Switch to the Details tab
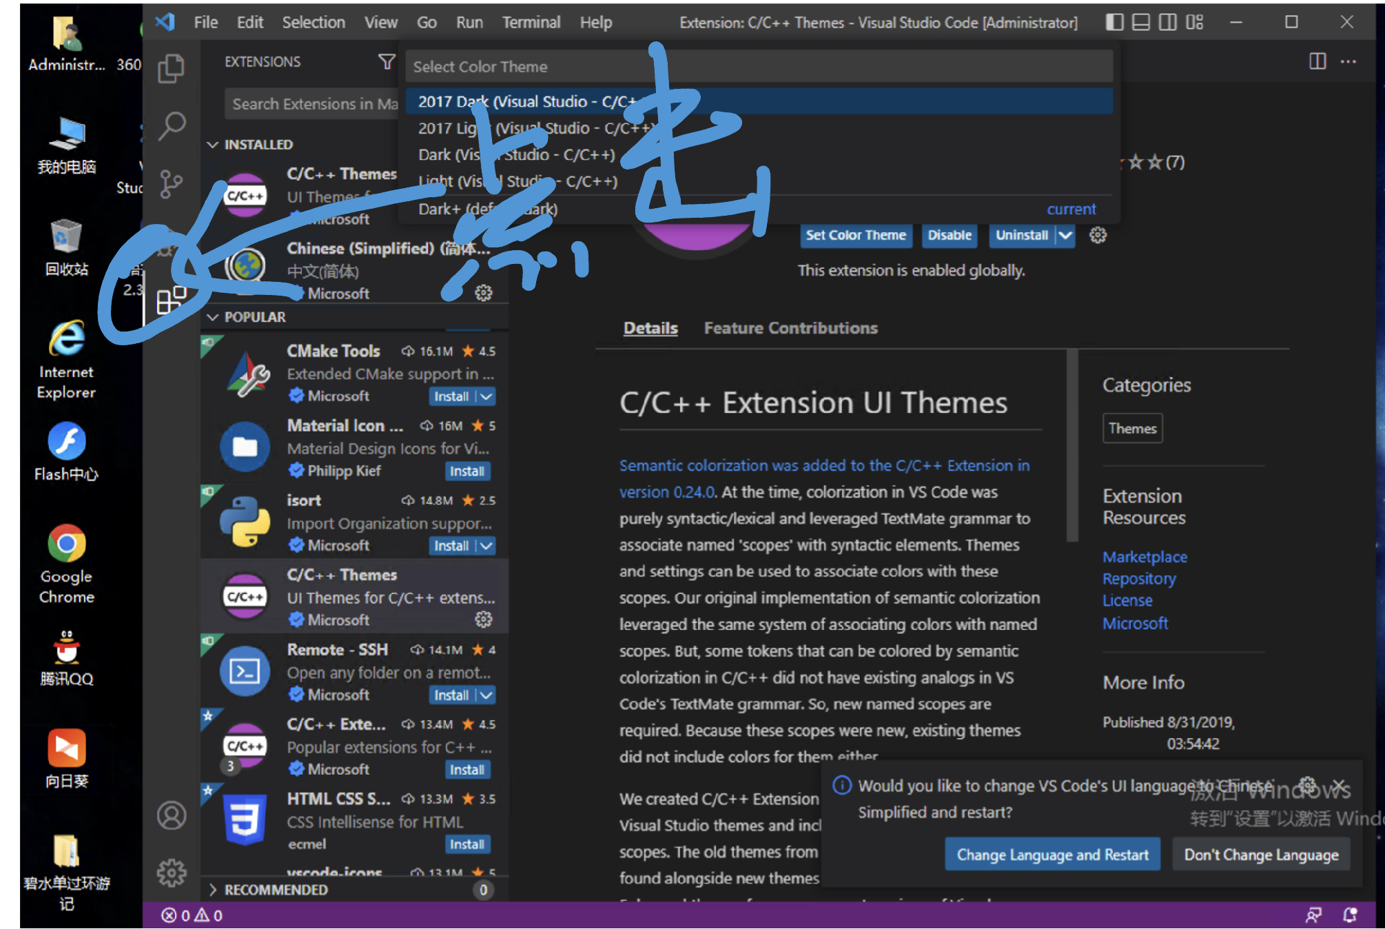1385x929 pixels. [650, 328]
